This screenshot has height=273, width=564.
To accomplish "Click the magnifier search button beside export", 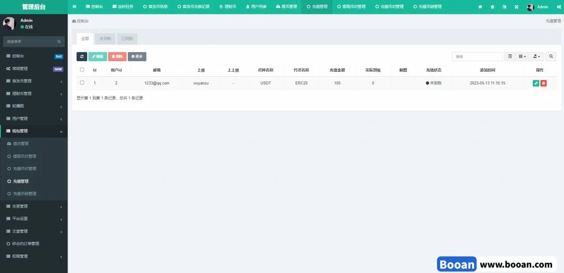I will 551,57.
